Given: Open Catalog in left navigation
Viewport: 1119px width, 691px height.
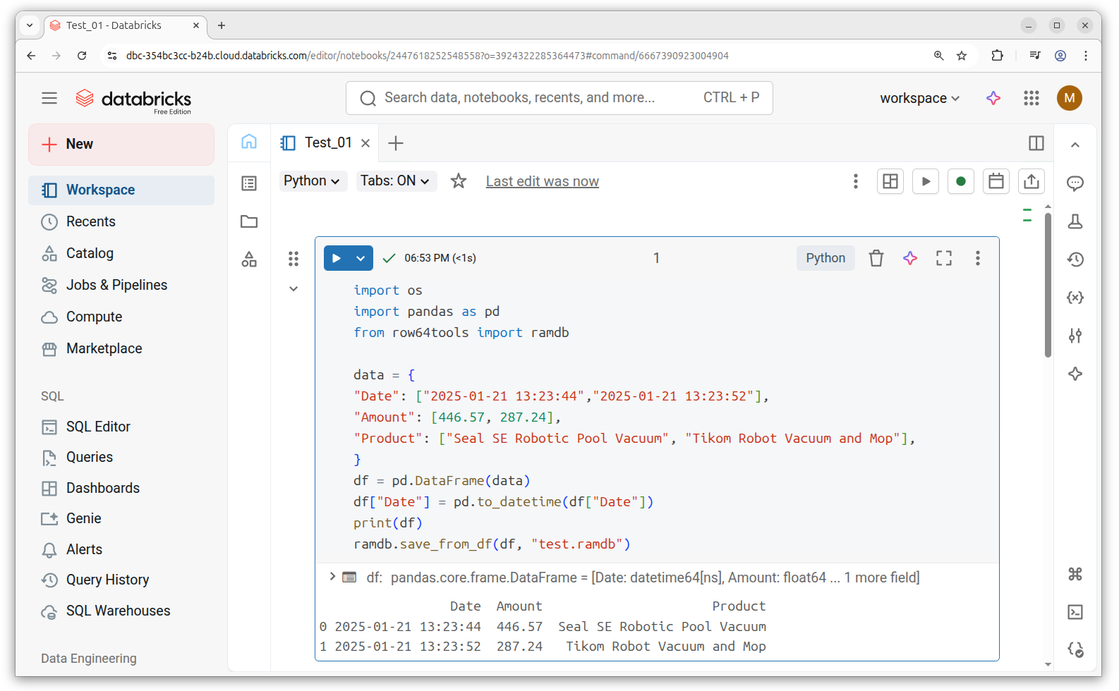Looking at the screenshot, I should tap(90, 253).
